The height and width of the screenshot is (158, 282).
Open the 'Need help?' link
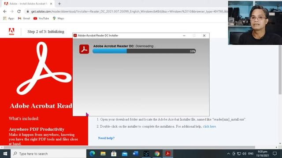[106, 138]
